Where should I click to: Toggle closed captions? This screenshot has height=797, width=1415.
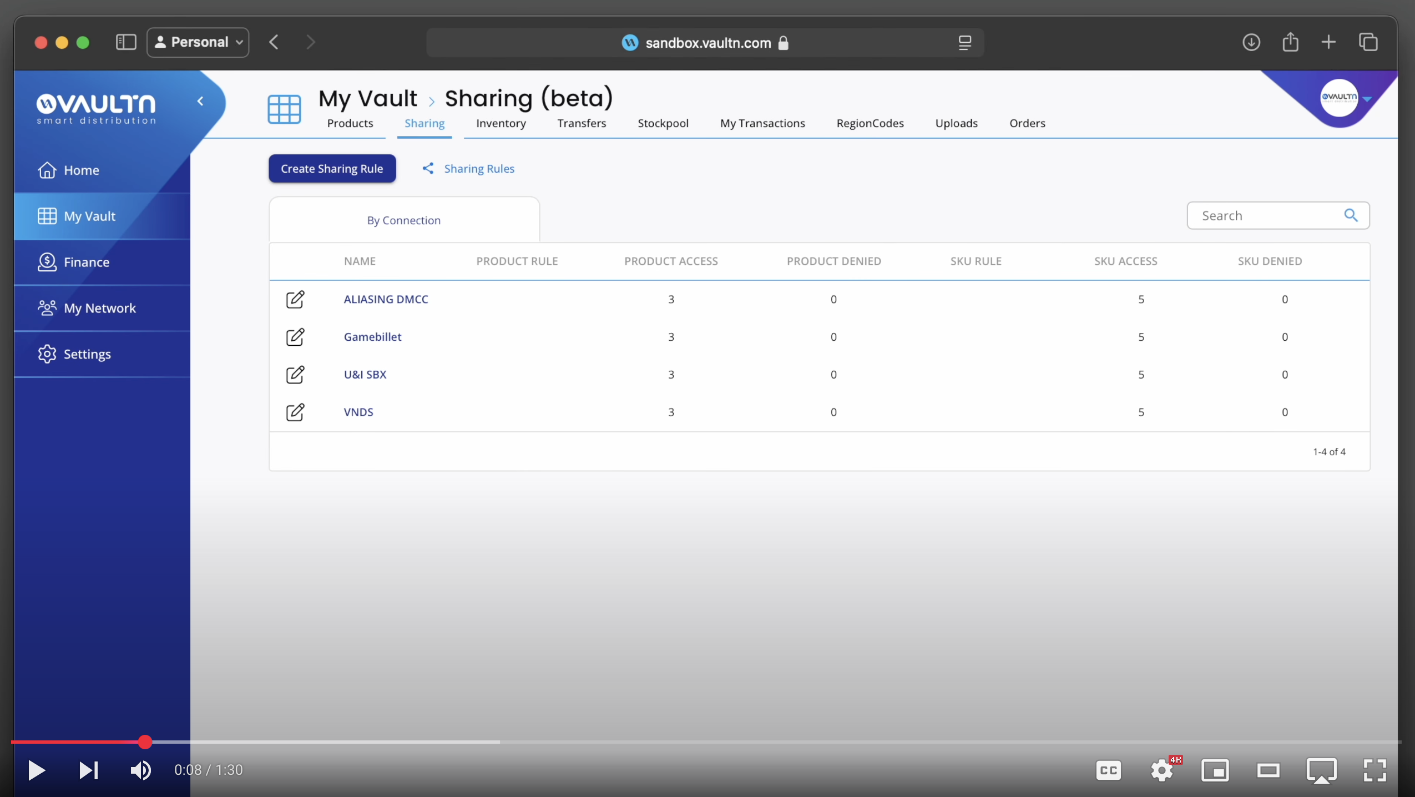1108,770
